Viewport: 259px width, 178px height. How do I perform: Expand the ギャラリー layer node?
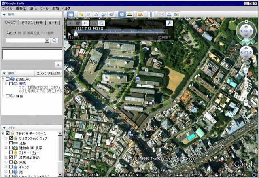point(6,167)
